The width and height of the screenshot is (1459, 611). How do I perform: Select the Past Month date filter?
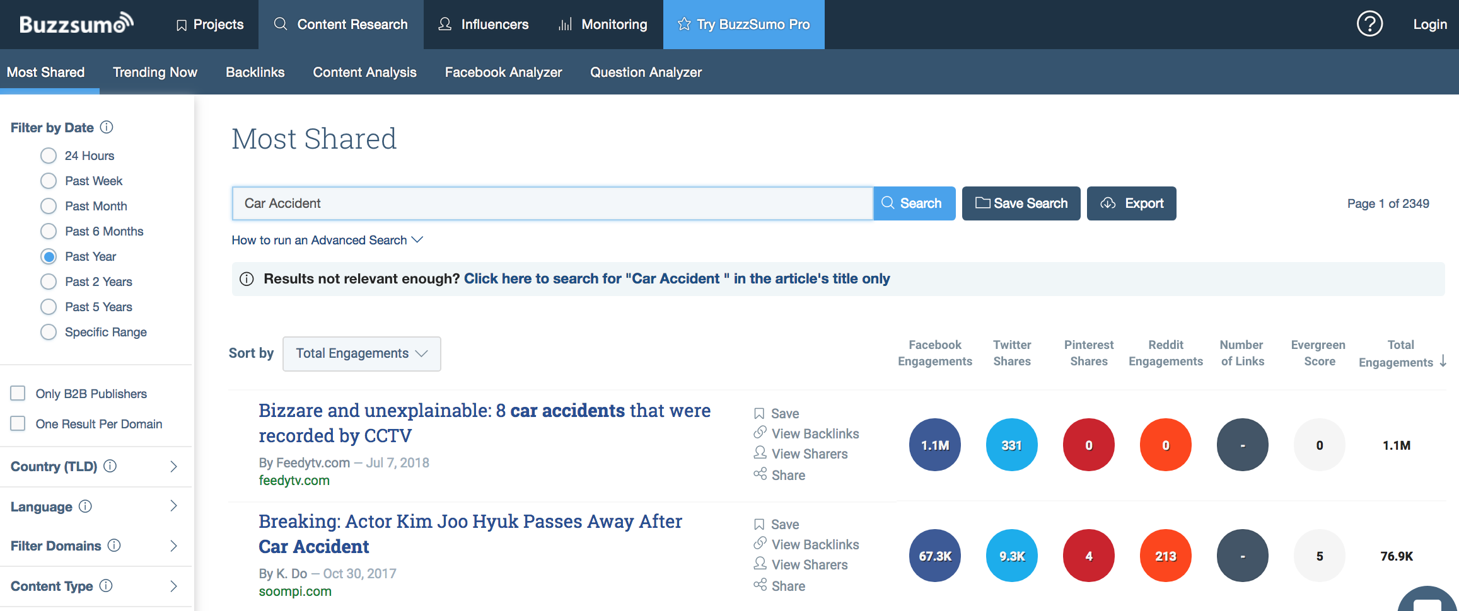[49, 206]
